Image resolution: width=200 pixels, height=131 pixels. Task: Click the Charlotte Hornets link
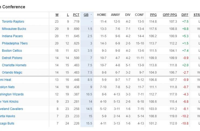coord(14,65)
